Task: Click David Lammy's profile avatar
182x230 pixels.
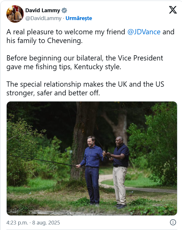Action: coord(15,14)
